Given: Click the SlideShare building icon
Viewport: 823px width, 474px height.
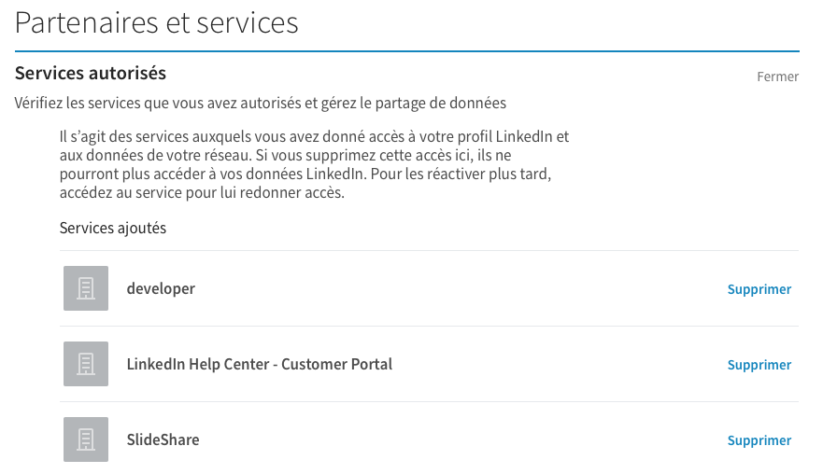Looking at the screenshot, I should click(x=86, y=439).
